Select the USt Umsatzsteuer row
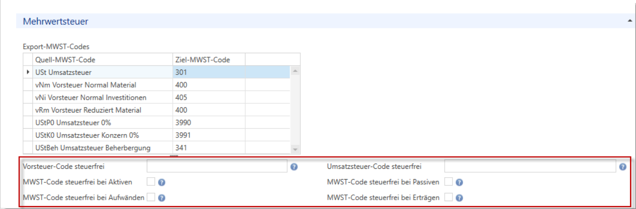This screenshot has height=209, width=636. (x=157, y=72)
